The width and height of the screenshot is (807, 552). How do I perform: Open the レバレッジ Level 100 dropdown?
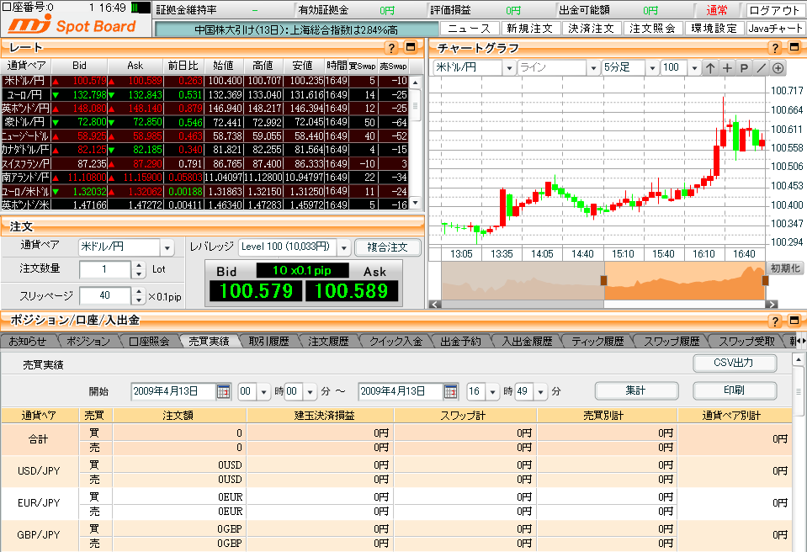[344, 248]
